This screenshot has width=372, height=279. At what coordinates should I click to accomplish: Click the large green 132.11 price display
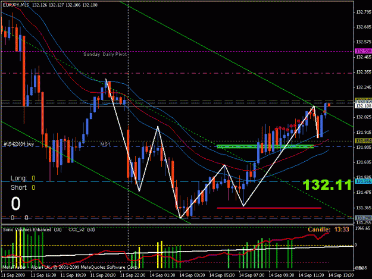click(327, 184)
